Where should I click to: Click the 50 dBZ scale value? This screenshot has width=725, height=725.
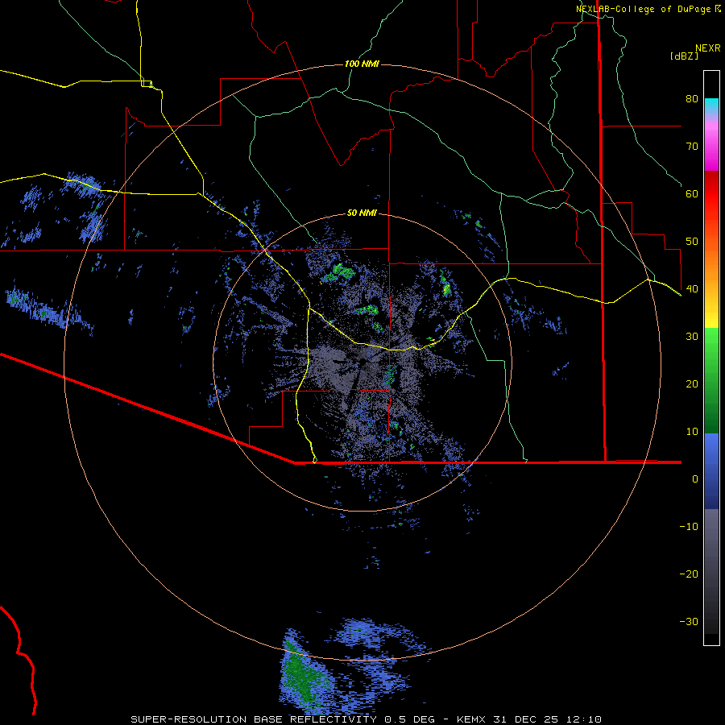point(692,242)
